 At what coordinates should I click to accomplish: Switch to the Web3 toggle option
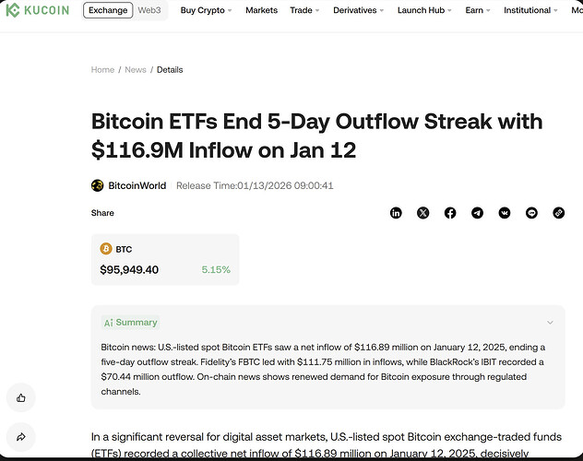150,11
